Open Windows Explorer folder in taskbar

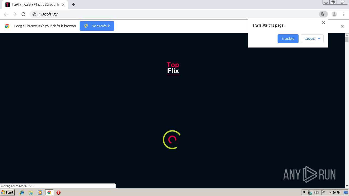(31, 192)
